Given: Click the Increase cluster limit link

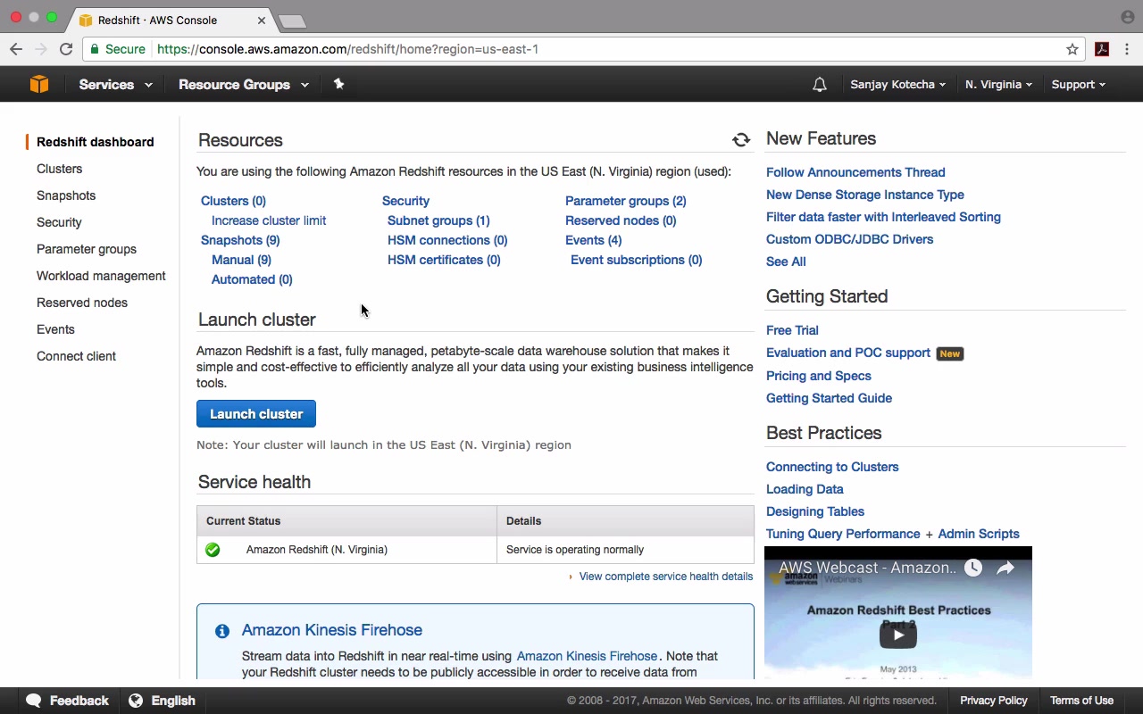Looking at the screenshot, I should (x=269, y=220).
